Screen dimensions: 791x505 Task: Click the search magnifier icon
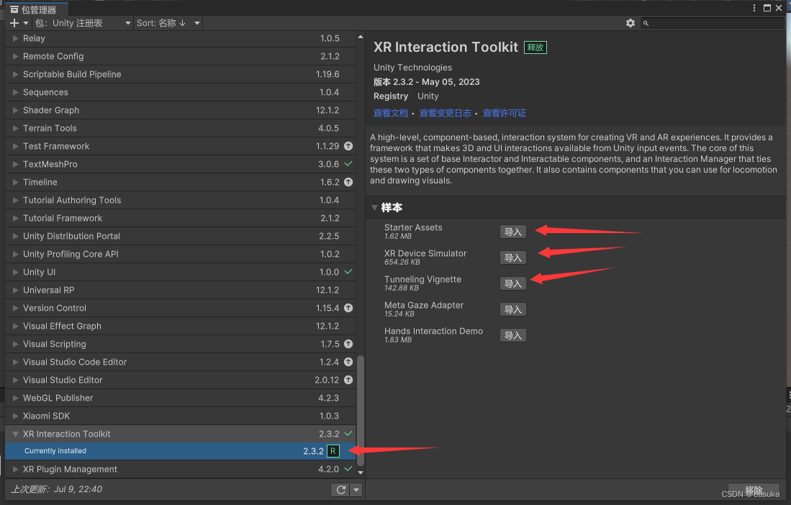646,23
